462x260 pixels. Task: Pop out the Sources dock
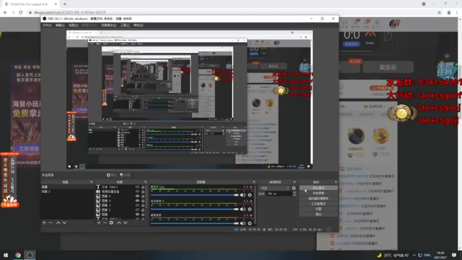click(146, 182)
